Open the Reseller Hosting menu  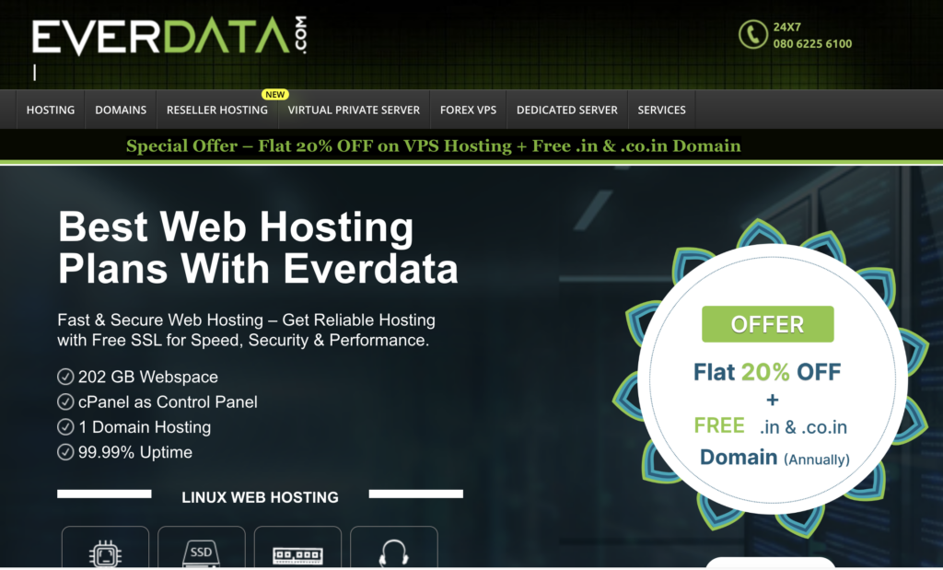pos(217,110)
